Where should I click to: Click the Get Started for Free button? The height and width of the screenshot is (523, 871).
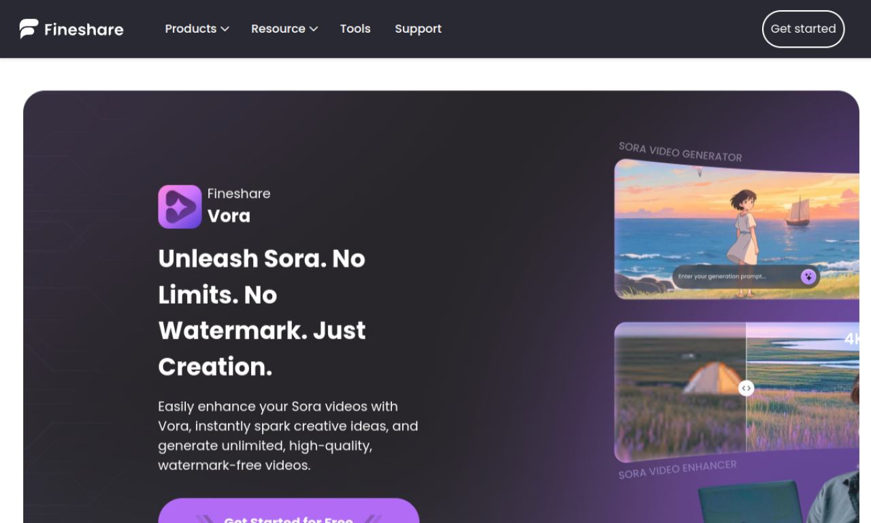[289, 511]
